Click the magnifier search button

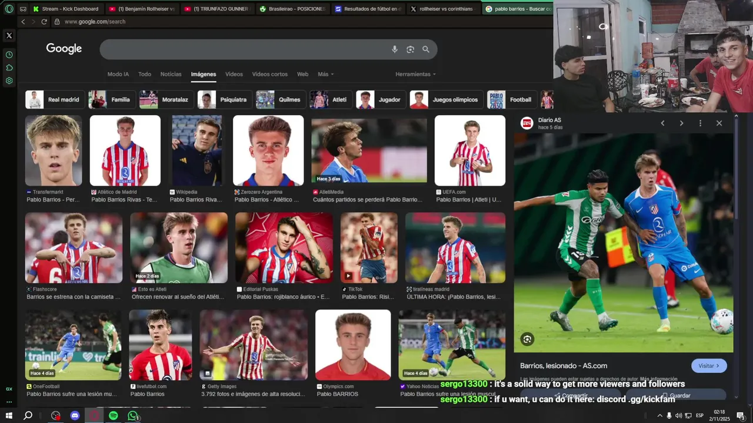426,49
